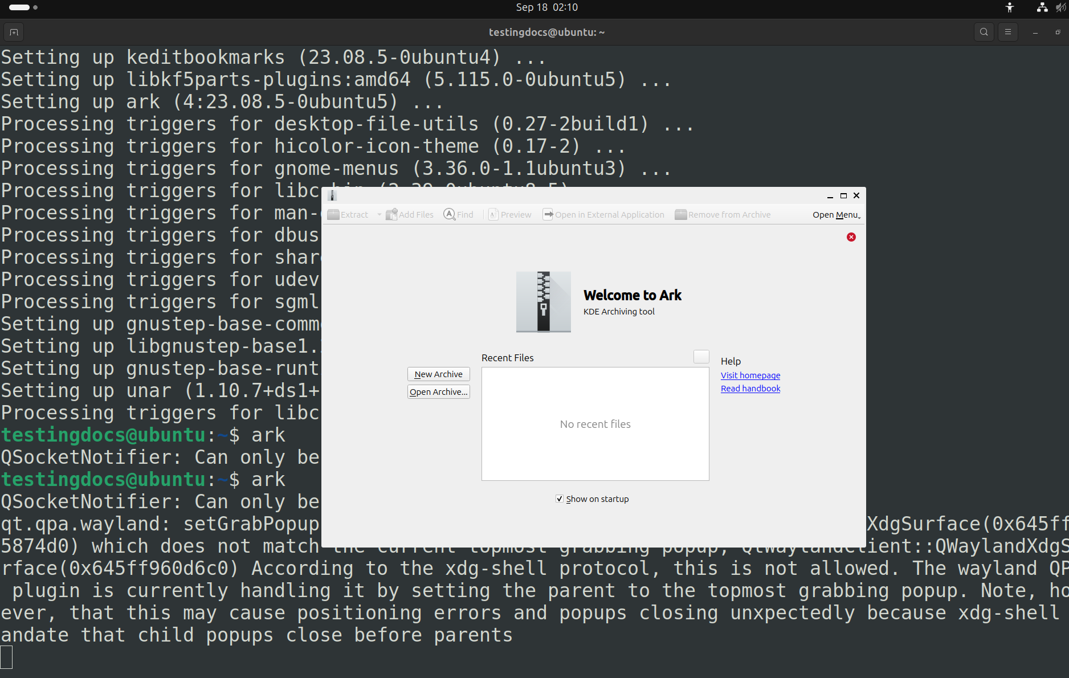Click the network icon in top bar
The width and height of the screenshot is (1069, 678).
[x=1042, y=7]
